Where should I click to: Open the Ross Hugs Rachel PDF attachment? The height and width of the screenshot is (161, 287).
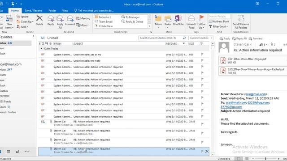[252, 71]
